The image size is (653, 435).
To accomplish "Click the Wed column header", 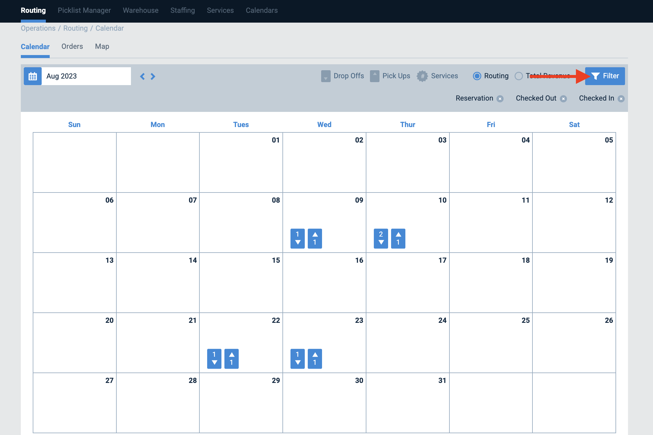I will [x=324, y=125].
